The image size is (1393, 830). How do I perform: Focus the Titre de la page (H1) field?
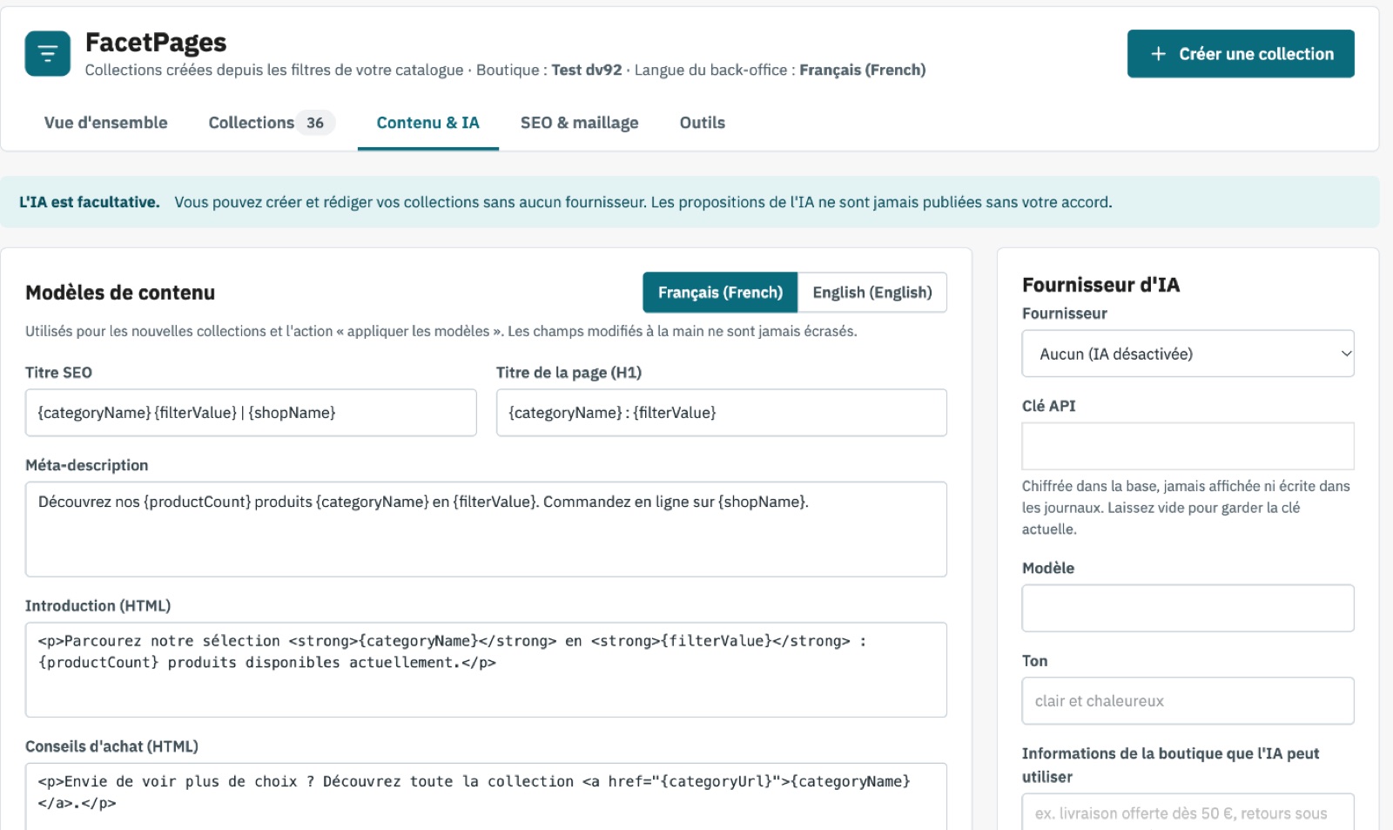pos(722,413)
